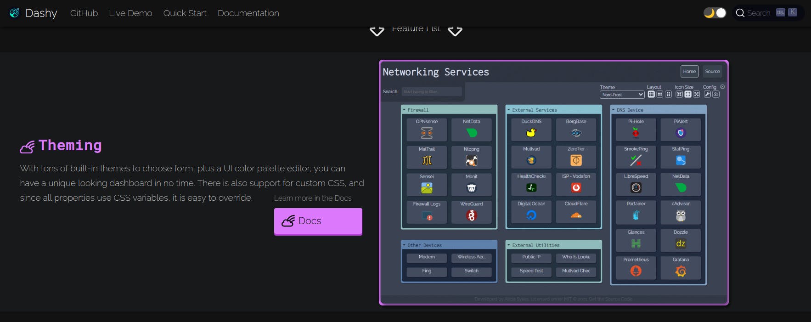
Task: Open the dashboard Home button
Action: [x=689, y=71]
